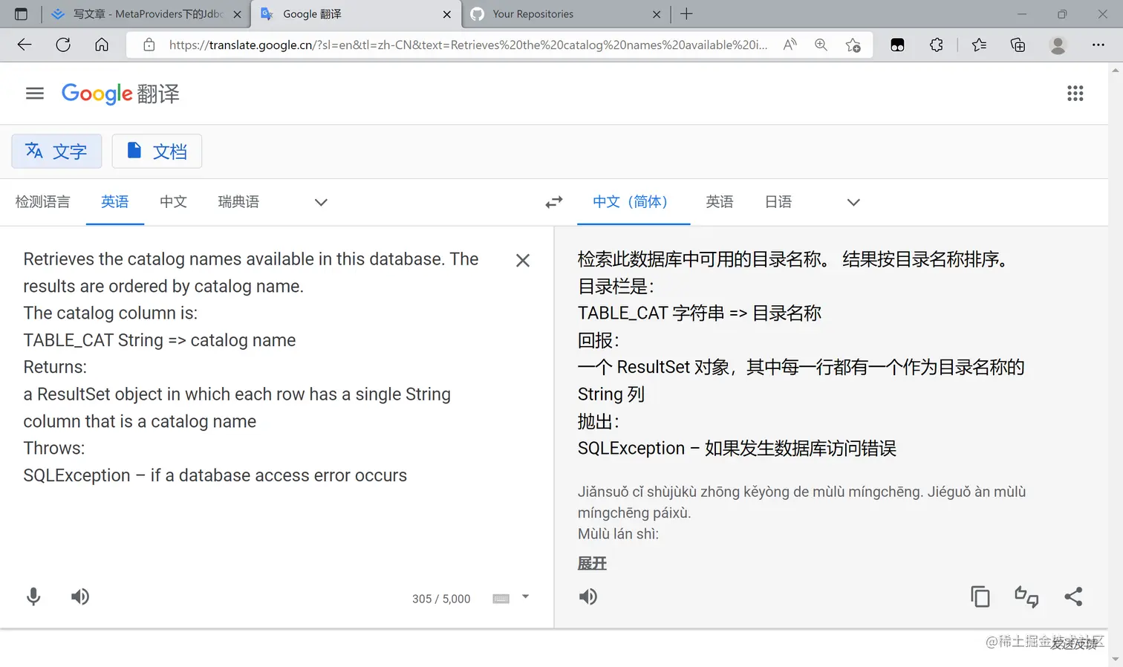Screen dimensions: 1123x667
Task: Close the MetaProviders article tab
Action: pos(237,14)
